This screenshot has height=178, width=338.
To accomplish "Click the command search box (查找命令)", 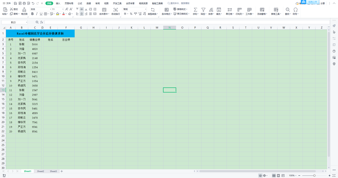I will (179, 3).
